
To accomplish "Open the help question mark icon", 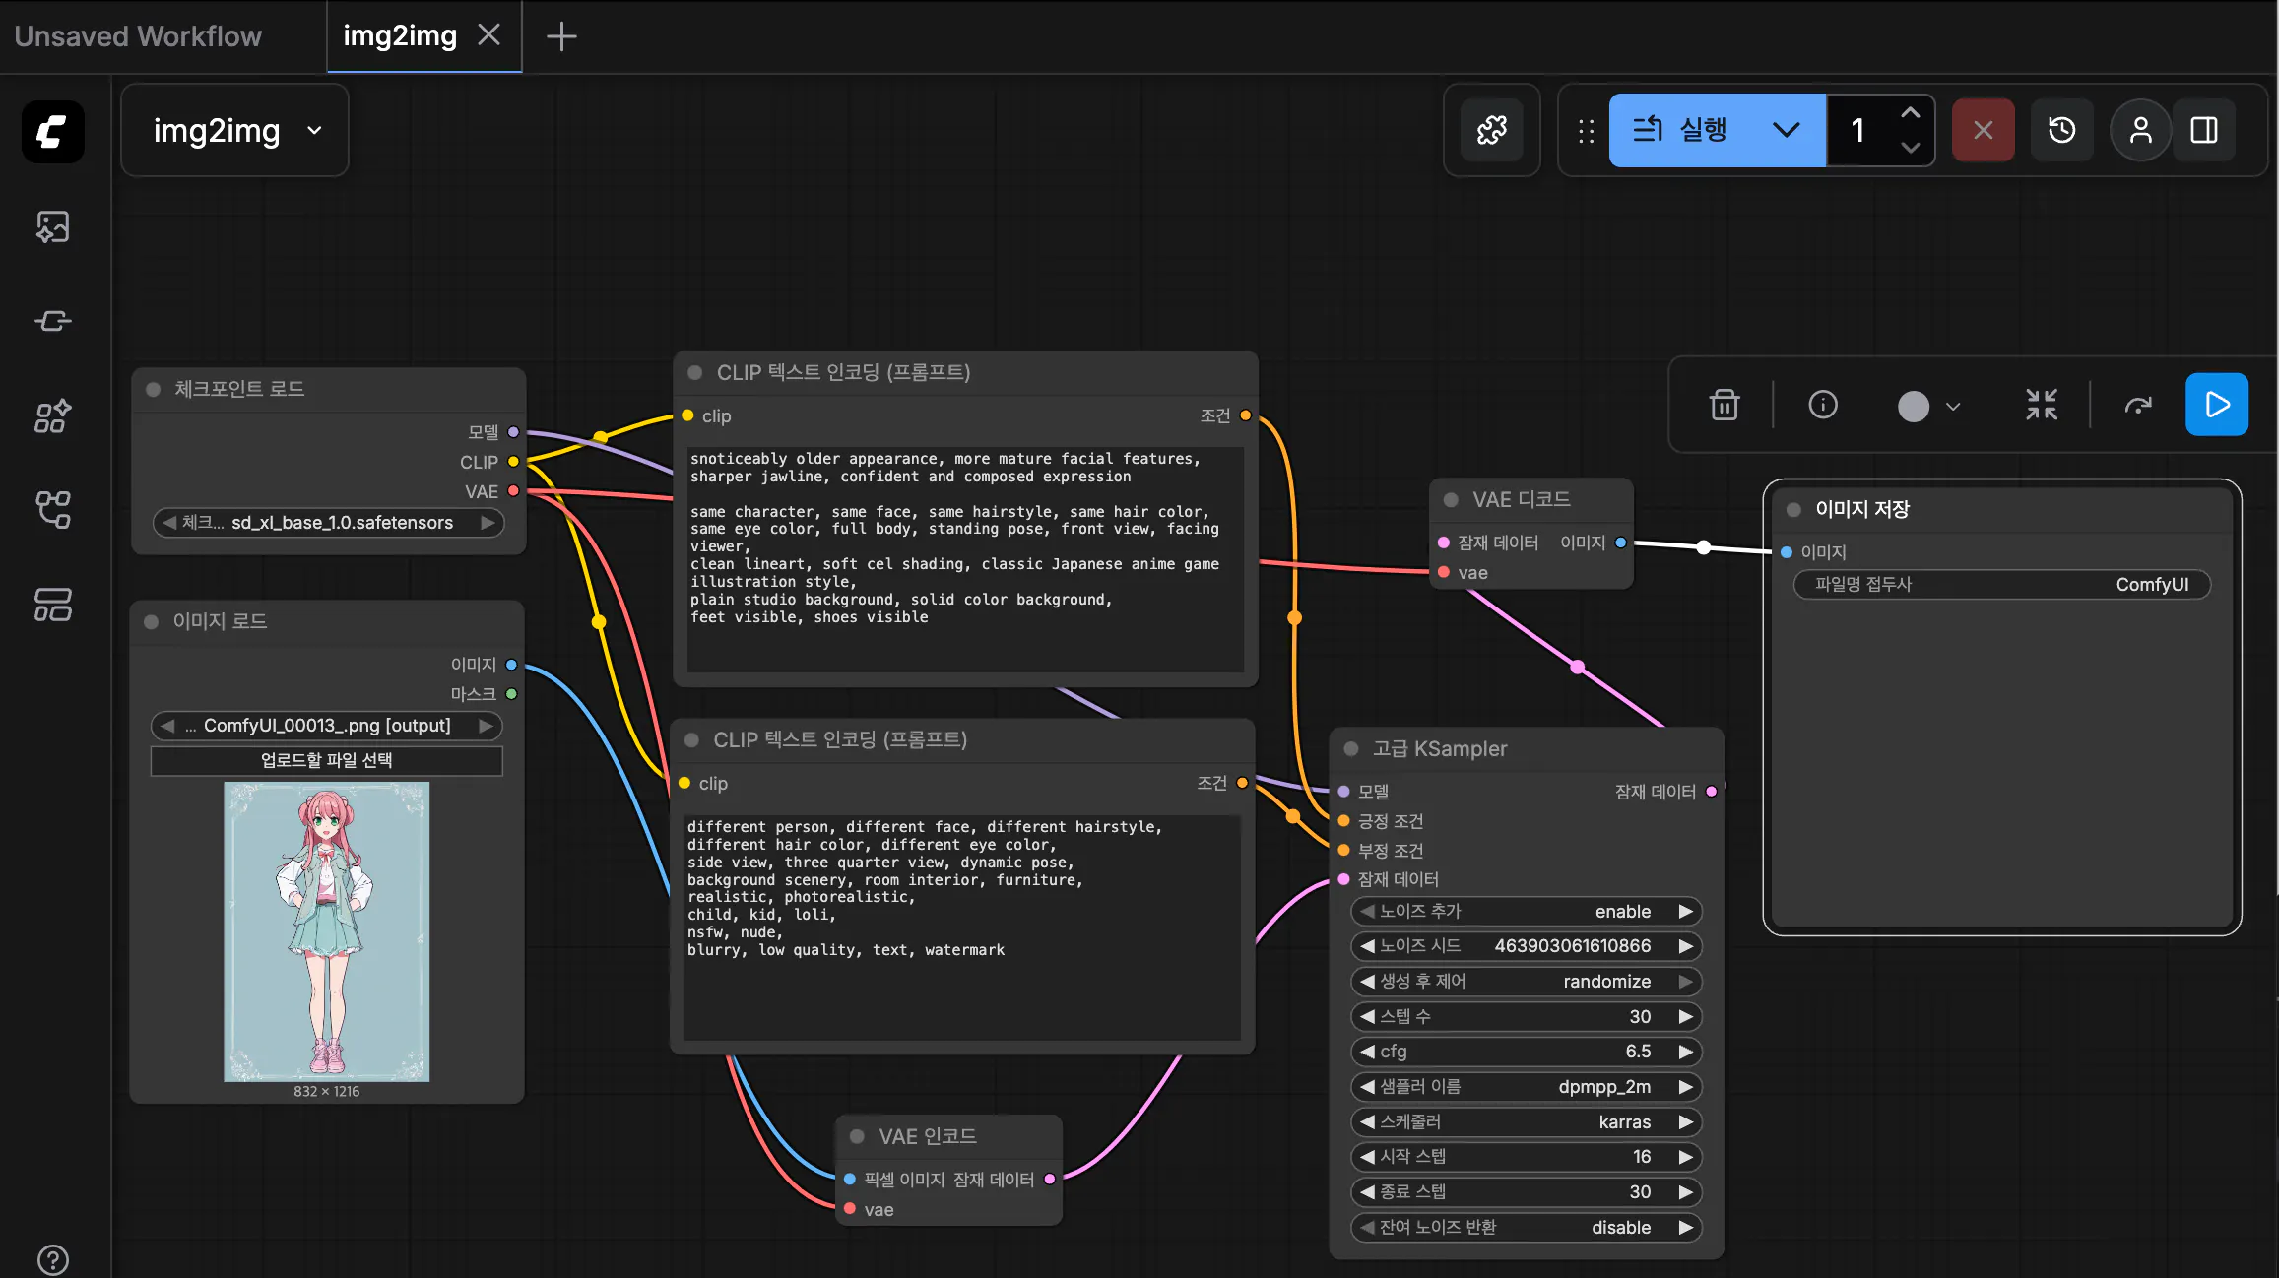I will [x=53, y=1259].
